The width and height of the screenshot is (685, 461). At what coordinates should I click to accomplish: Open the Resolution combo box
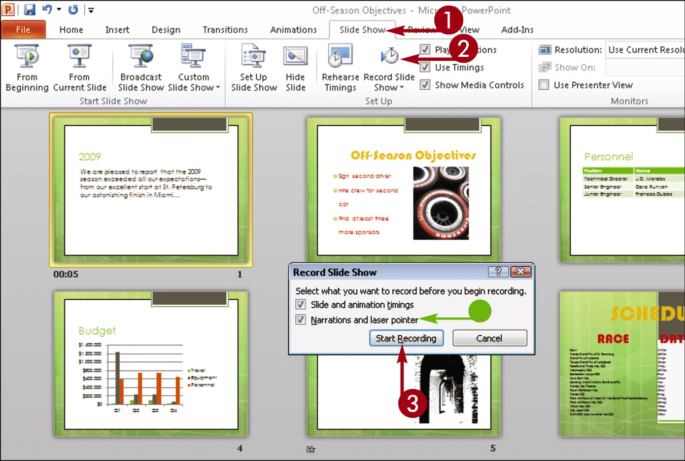click(645, 50)
